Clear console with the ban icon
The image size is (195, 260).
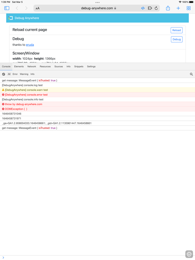coord(4,74)
